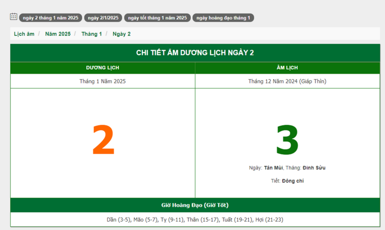Click the "Đinh Sửu" month name

click(314, 168)
